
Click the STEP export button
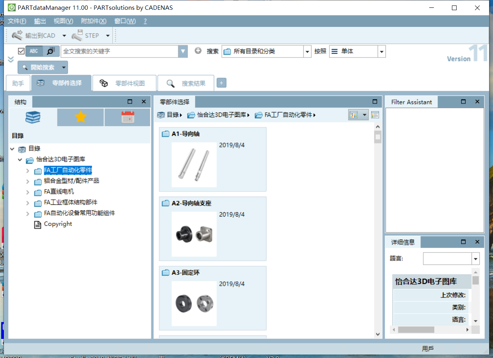85,36
